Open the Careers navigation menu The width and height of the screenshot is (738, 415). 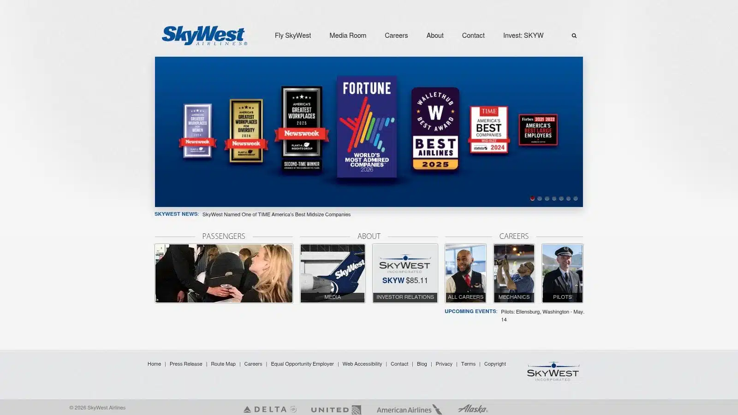click(396, 36)
